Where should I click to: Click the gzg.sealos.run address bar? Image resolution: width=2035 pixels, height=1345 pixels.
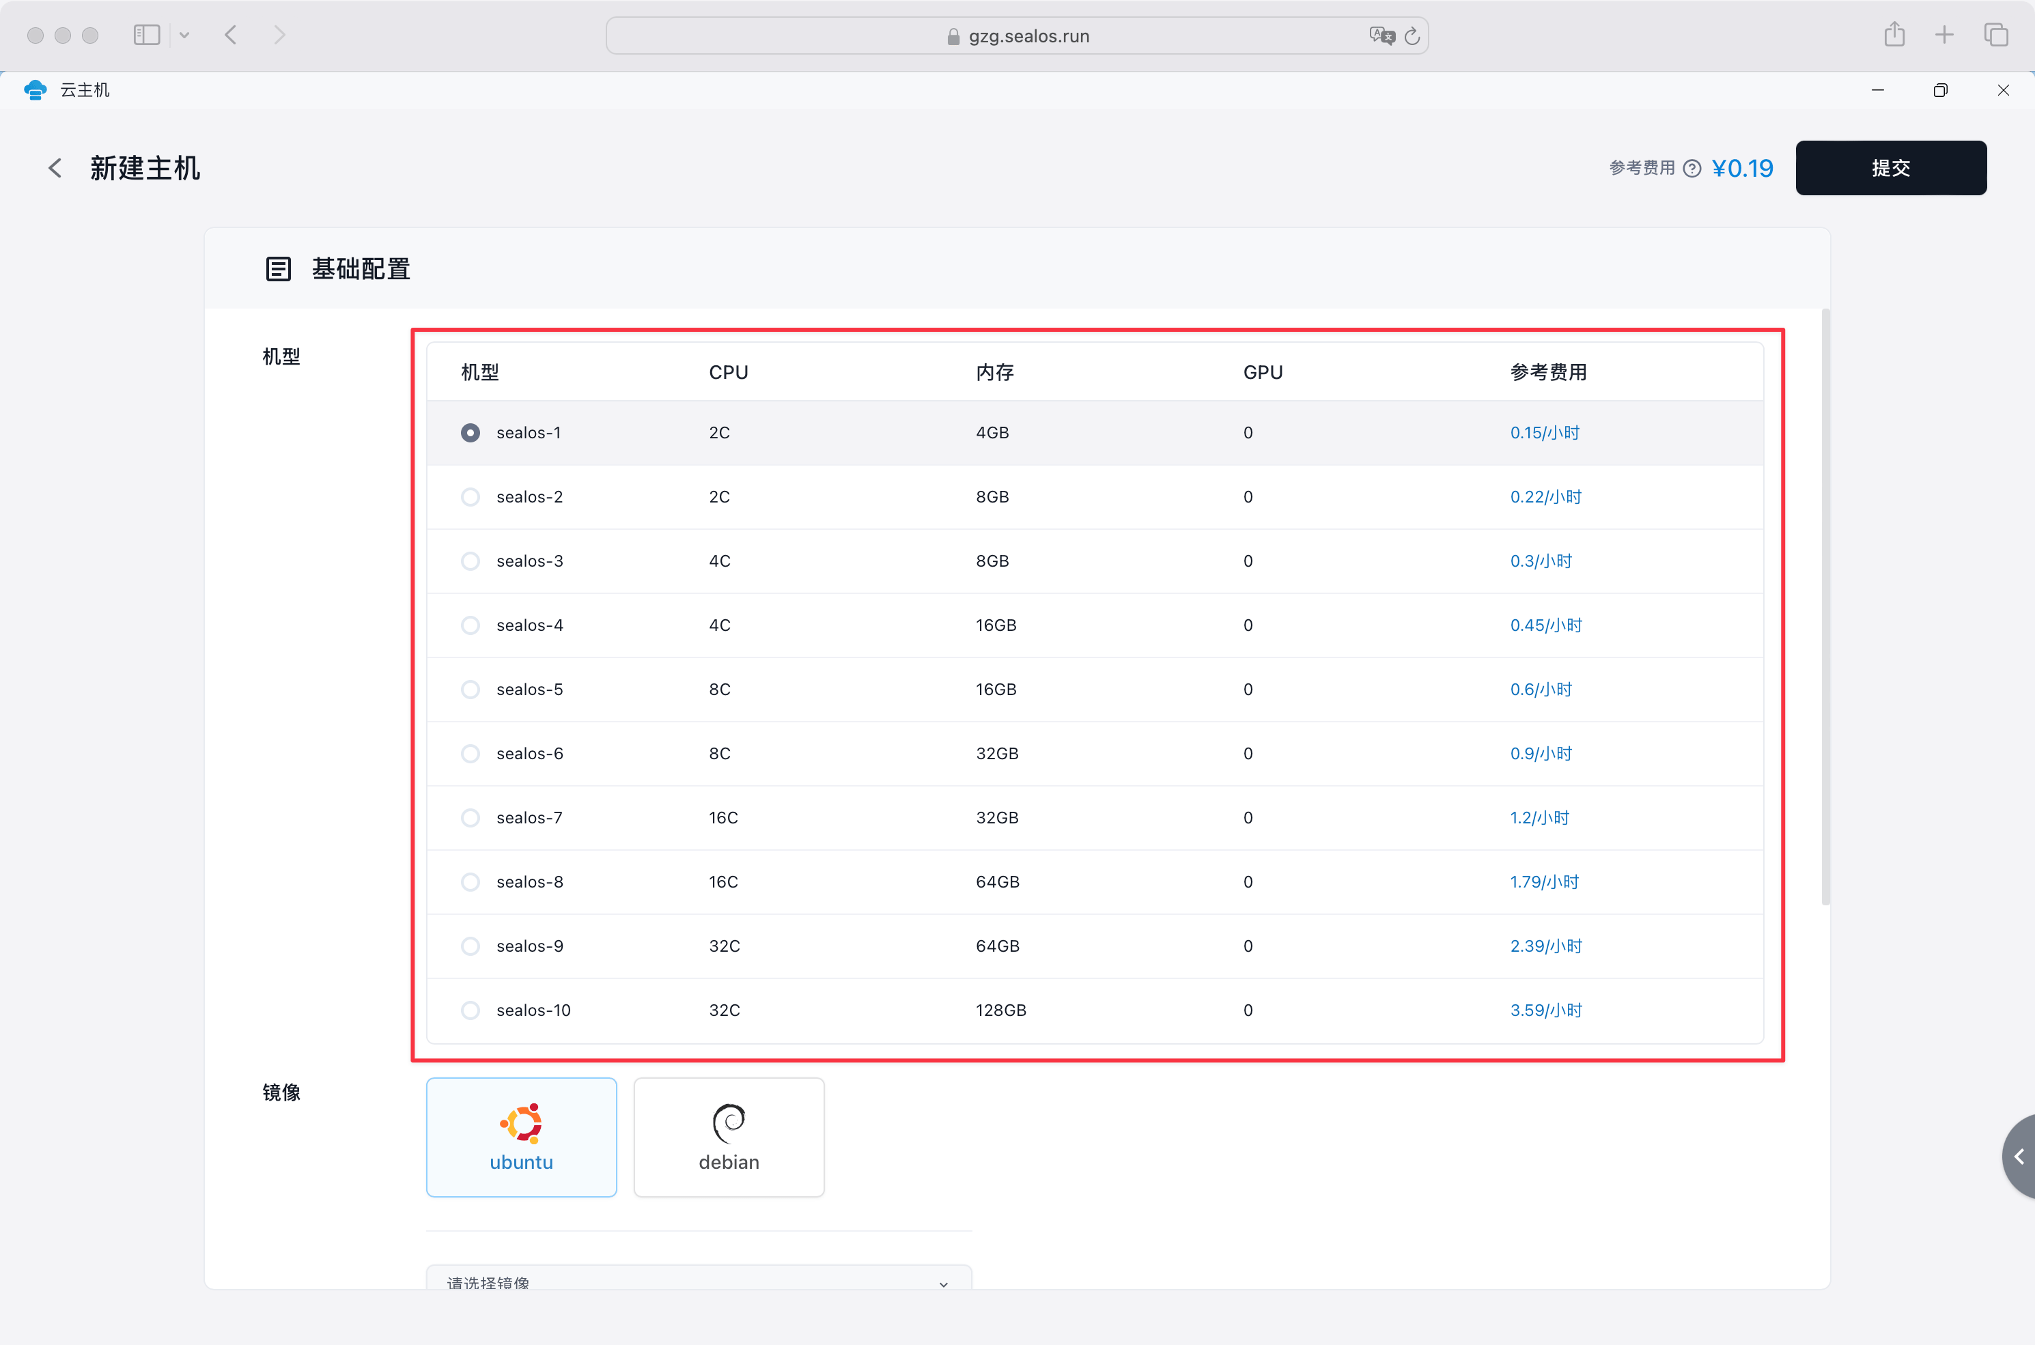point(1017,36)
